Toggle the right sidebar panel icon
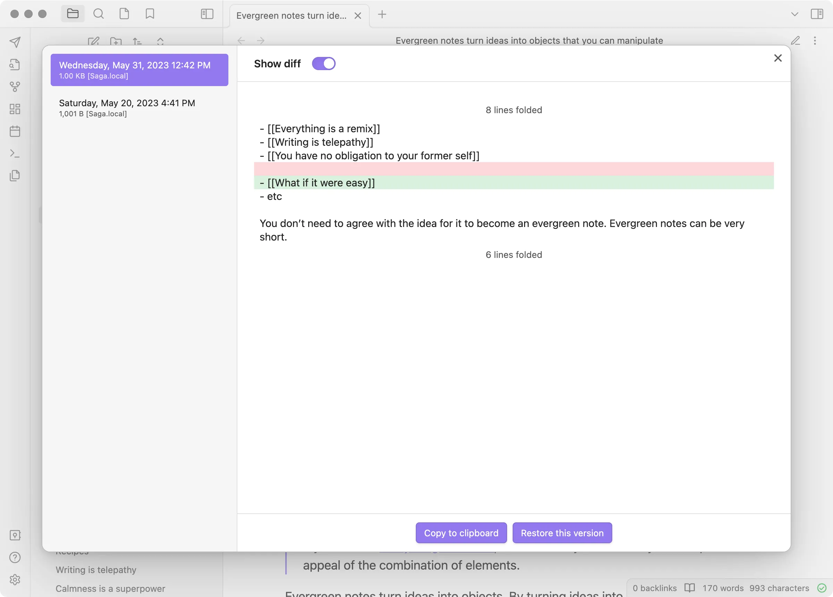The height and width of the screenshot is (597, 833). click(818, 15)
